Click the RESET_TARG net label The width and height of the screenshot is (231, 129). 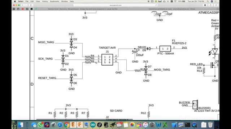(x=47, y=78)
